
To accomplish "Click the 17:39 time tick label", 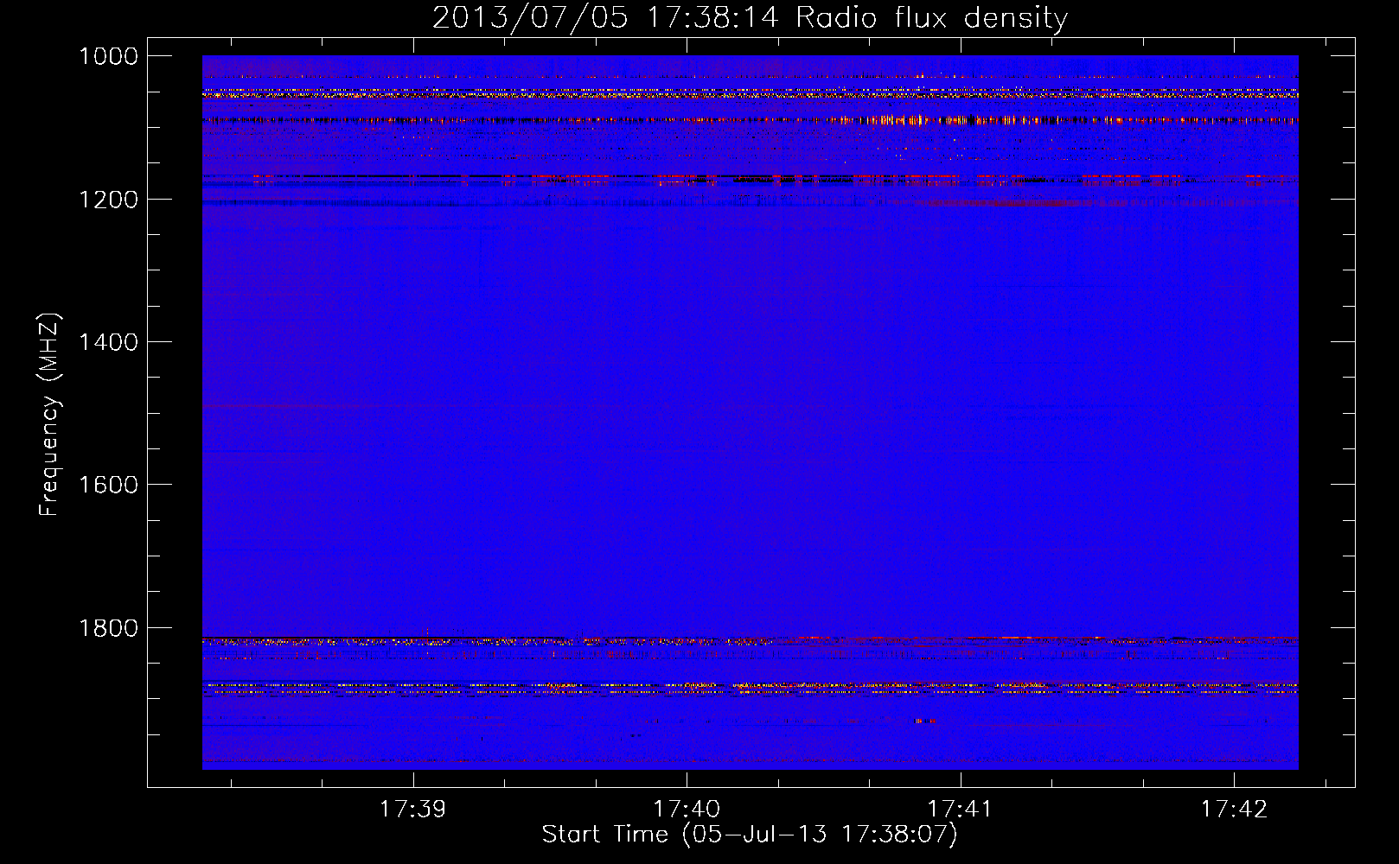I will coord(413,809).
